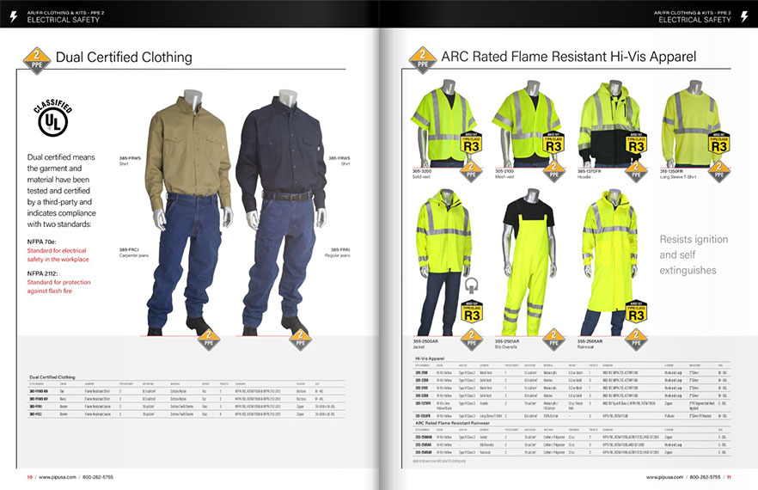
Task: Click the R3 badge on the long sleeve T-shirt
Action: tap(718, 143)
